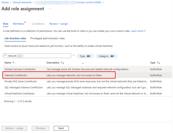173x133 pixels.
Task: Open the Review + assign tab
Action: 59,24
